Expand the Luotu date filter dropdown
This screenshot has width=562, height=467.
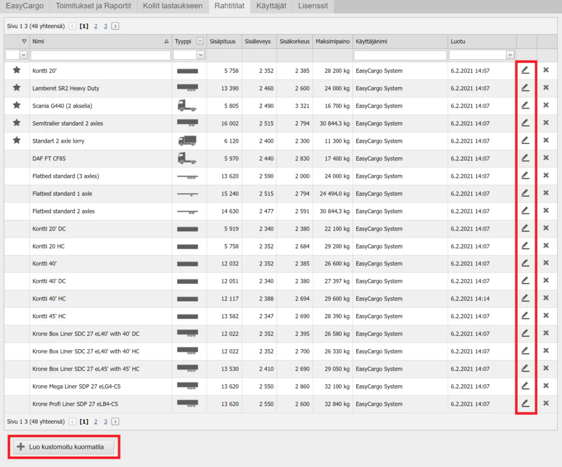point(510,55)
